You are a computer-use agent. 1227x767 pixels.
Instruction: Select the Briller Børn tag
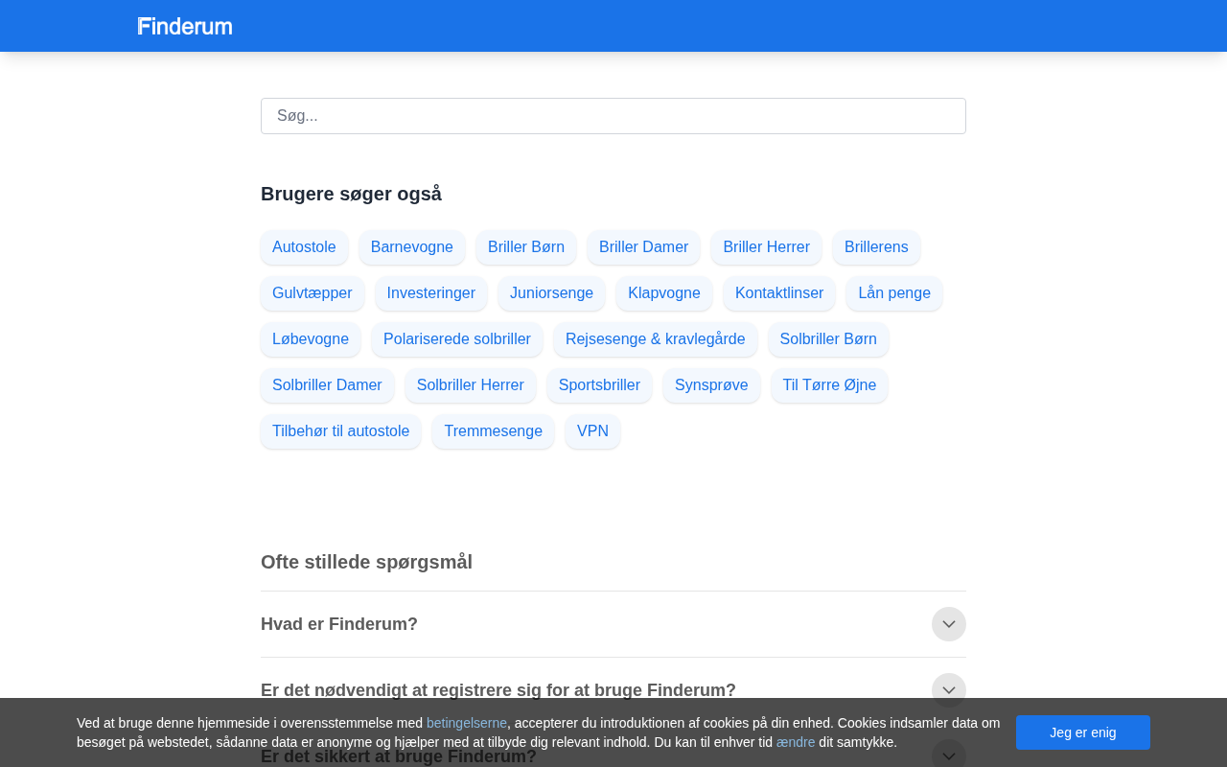coord(526,247)
